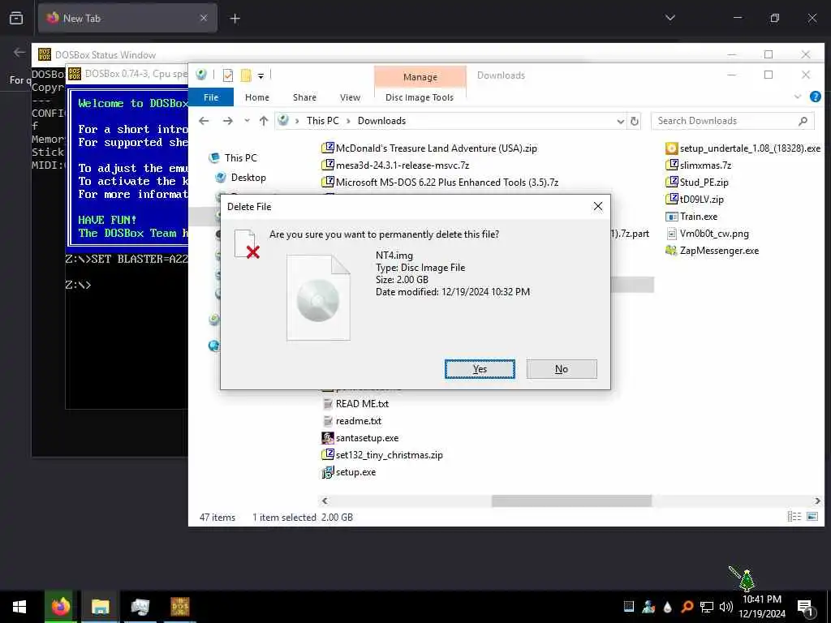Switch to the View ribbon tab
The image size is (831, 623).
pyautogui.click(x=350, y=97)
